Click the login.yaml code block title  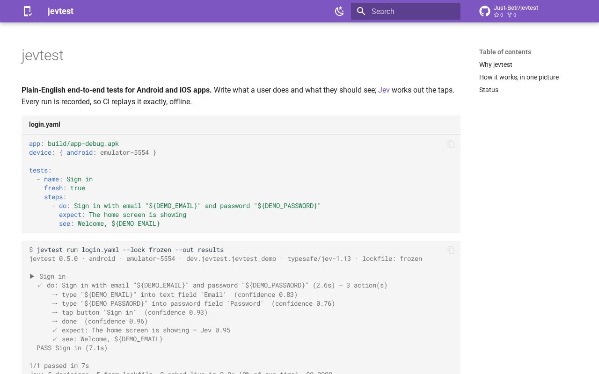point(44,124)
